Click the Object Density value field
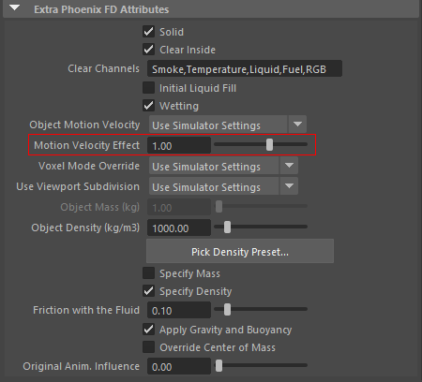The height and width of the screenshot is (382, 422). tap(179, 228)
